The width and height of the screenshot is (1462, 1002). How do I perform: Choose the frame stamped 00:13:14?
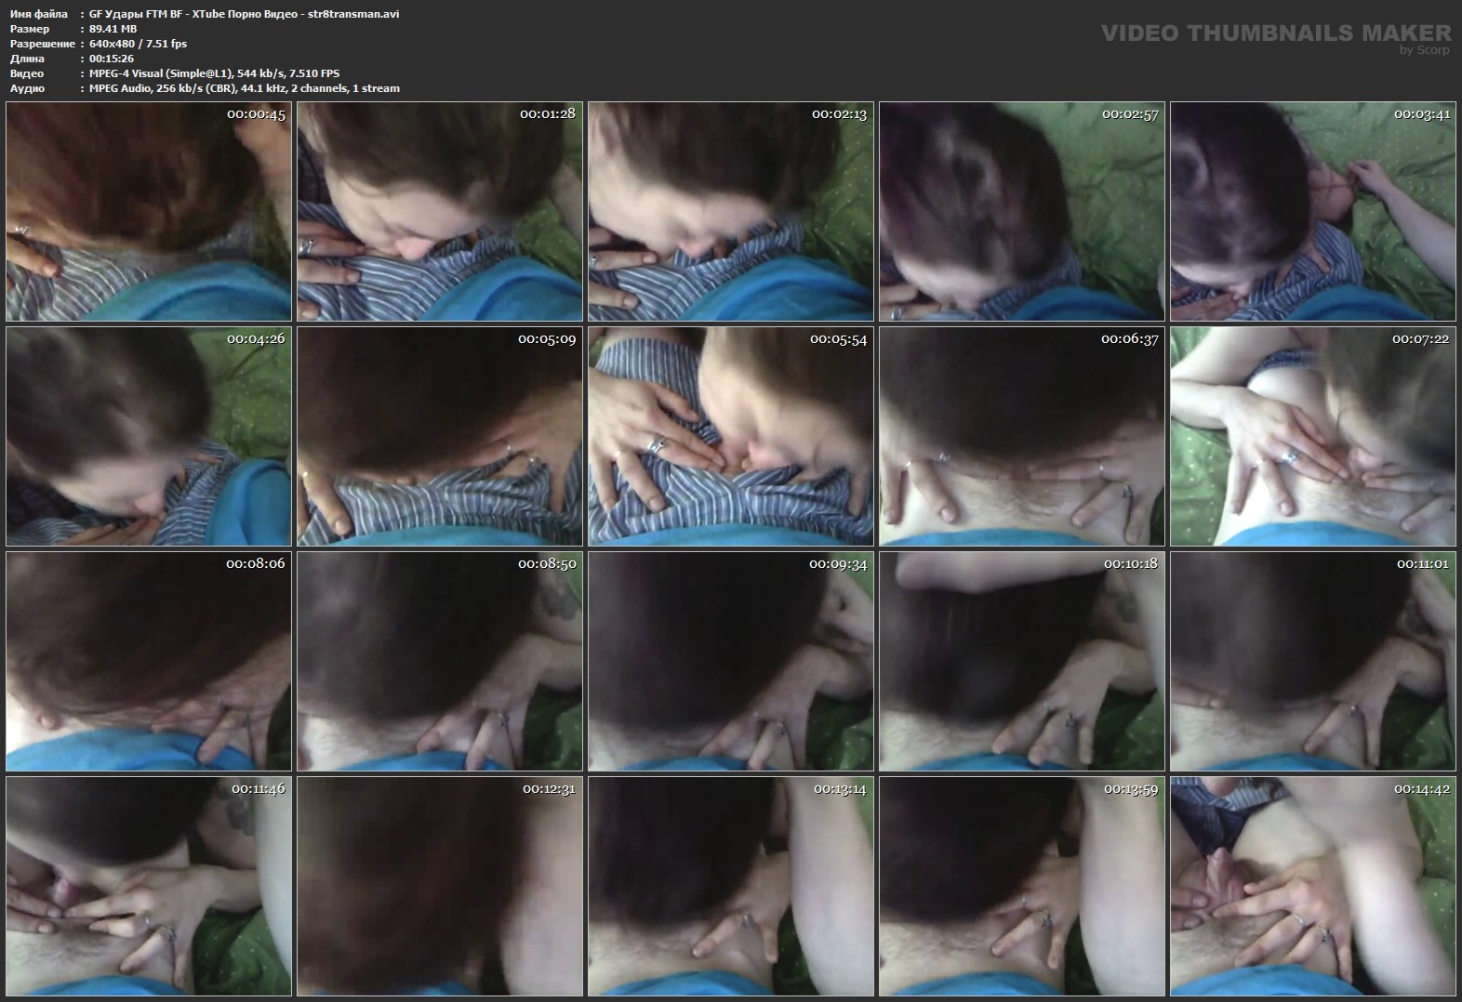tap(731, 887)
